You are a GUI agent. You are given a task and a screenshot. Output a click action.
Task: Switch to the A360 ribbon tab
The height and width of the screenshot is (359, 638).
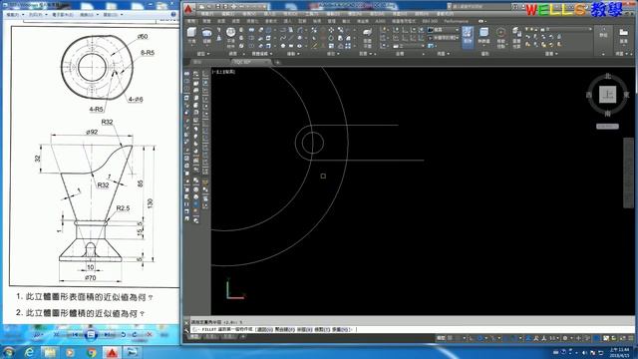coord(380,21)
